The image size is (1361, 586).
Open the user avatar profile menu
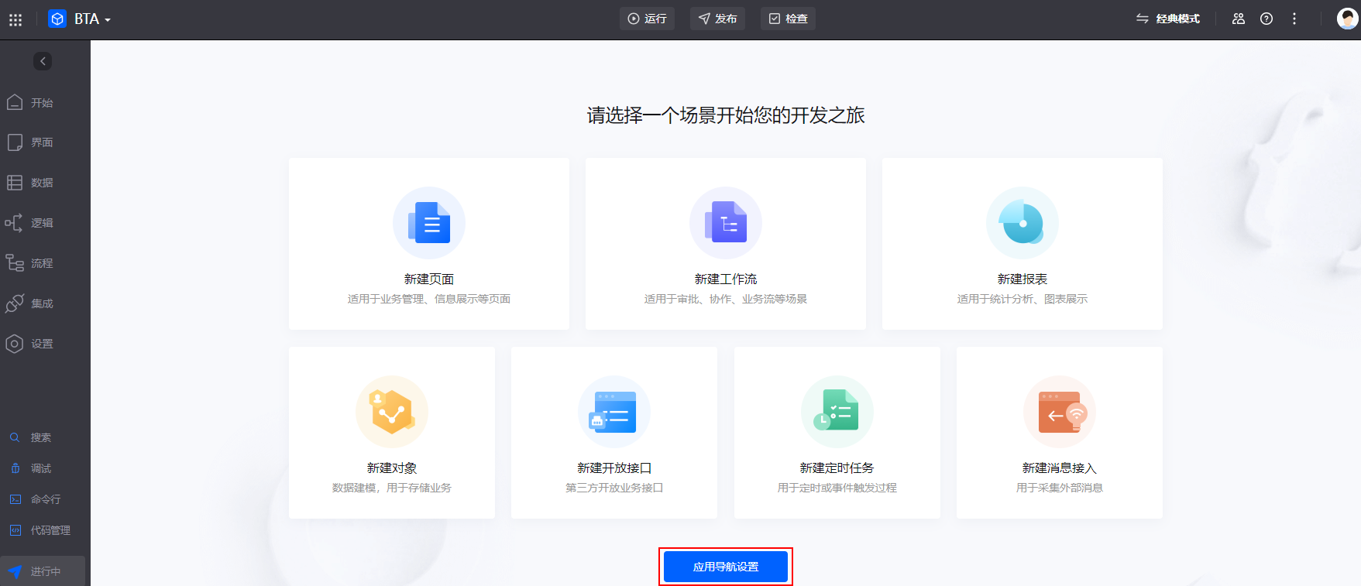point(1348,19)
